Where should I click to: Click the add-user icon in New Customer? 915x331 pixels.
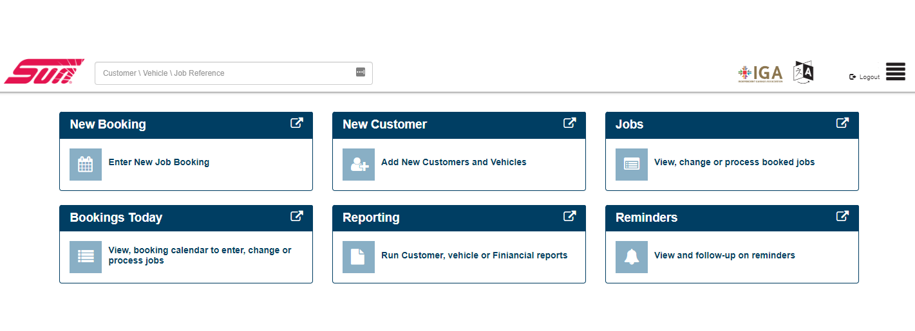[x=359, y=165]
